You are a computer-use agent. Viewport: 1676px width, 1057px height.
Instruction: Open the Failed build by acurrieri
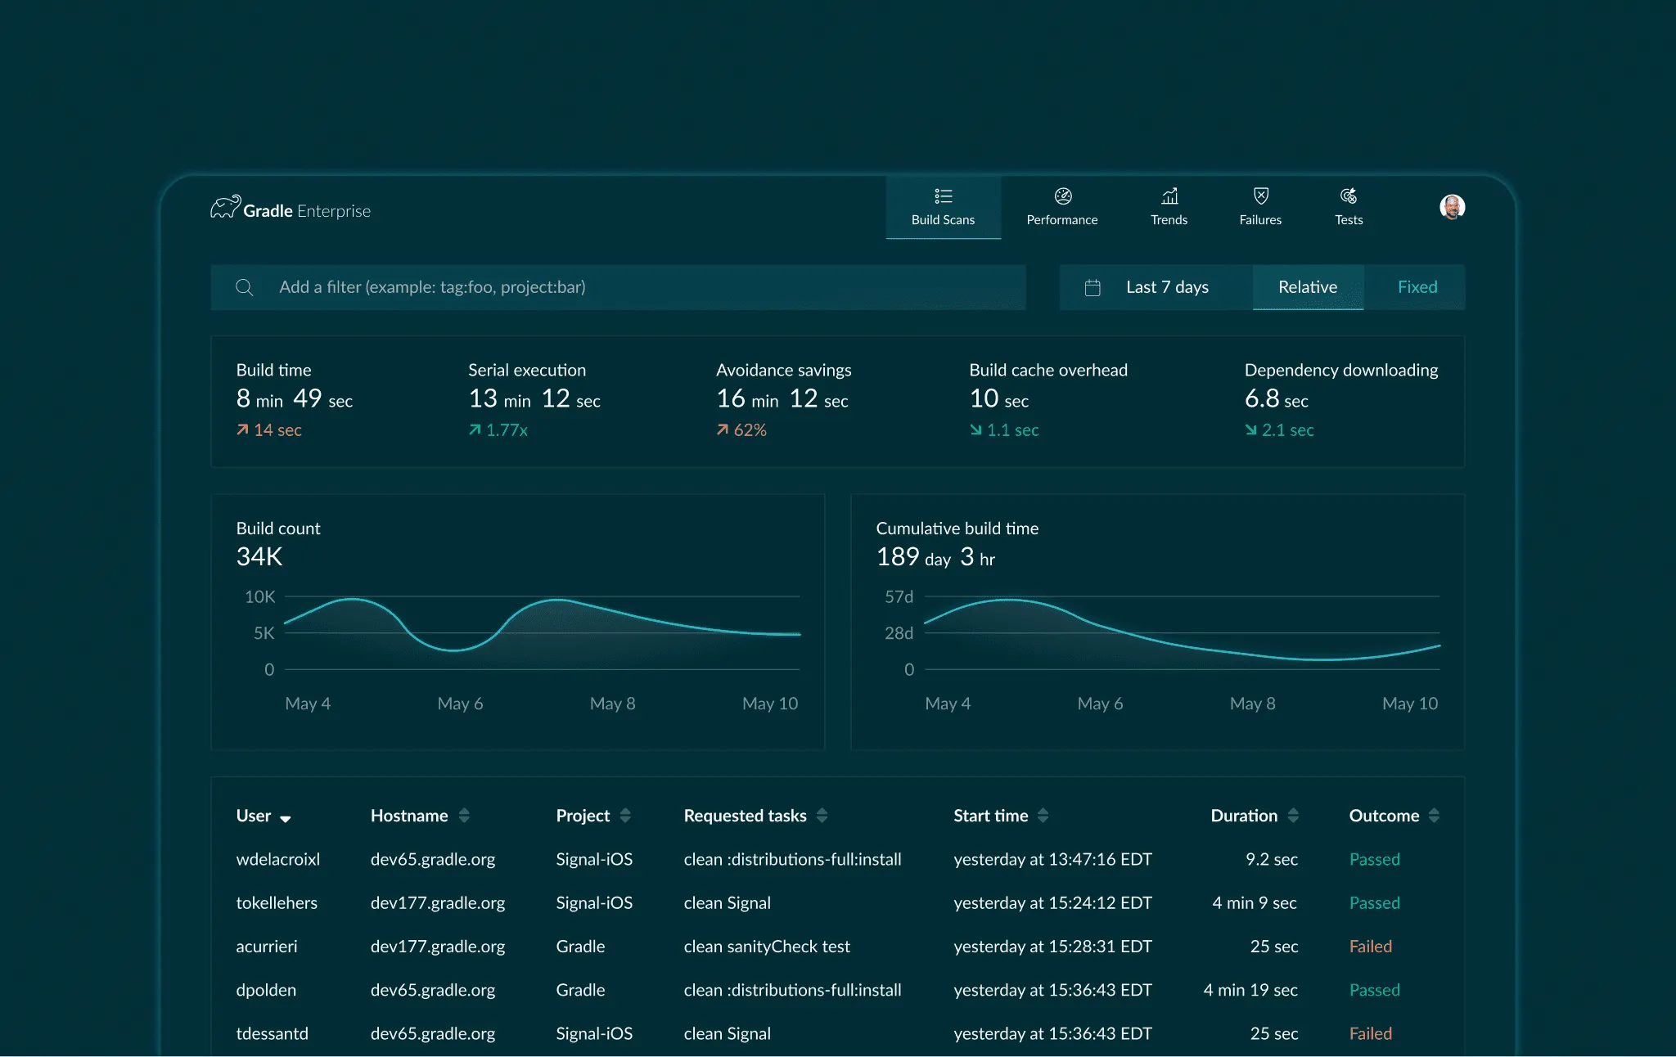tap(1369, 946)
